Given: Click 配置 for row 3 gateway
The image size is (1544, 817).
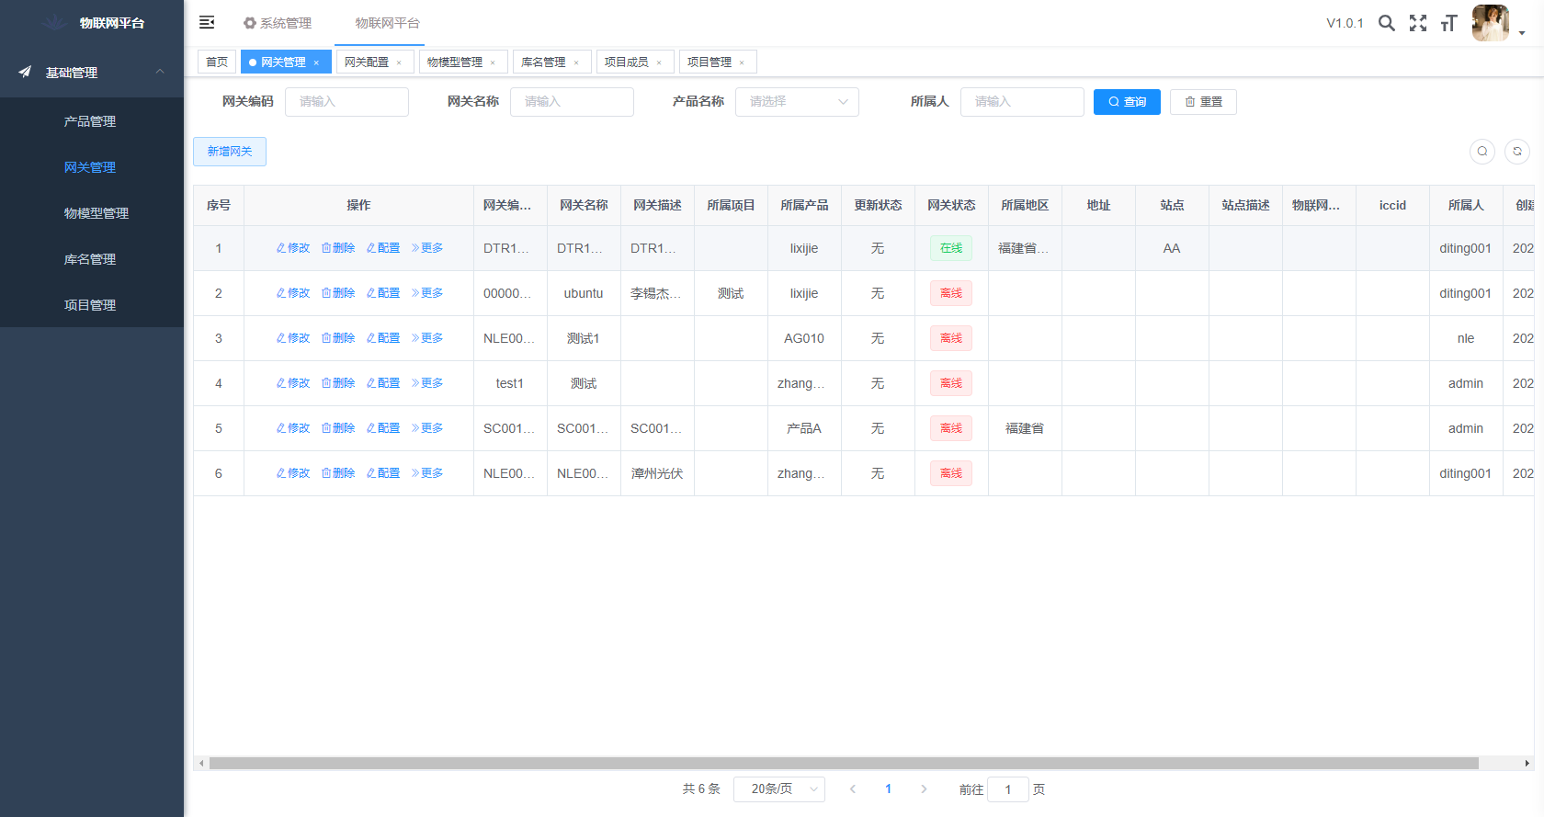Looking at the screenshot, I should [383, 338].
